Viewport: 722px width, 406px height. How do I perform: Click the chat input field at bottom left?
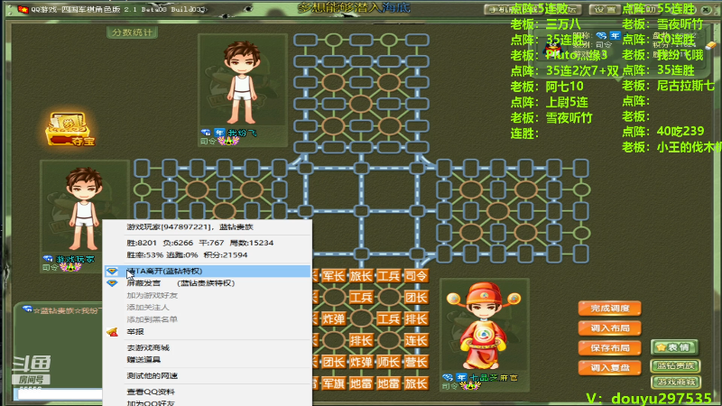[x=59, y=394]
